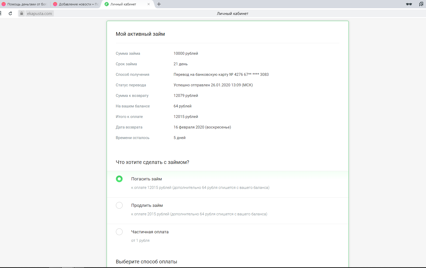This screenshot has height=268, width=426.
Task: Click the ekapusta.com address field
Action: pyautogui.click(x=39, y=14)
